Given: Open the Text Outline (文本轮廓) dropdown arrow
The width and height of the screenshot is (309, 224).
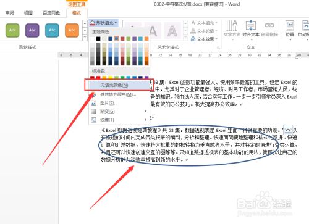Looking at the screenshot, I should 216,31.
